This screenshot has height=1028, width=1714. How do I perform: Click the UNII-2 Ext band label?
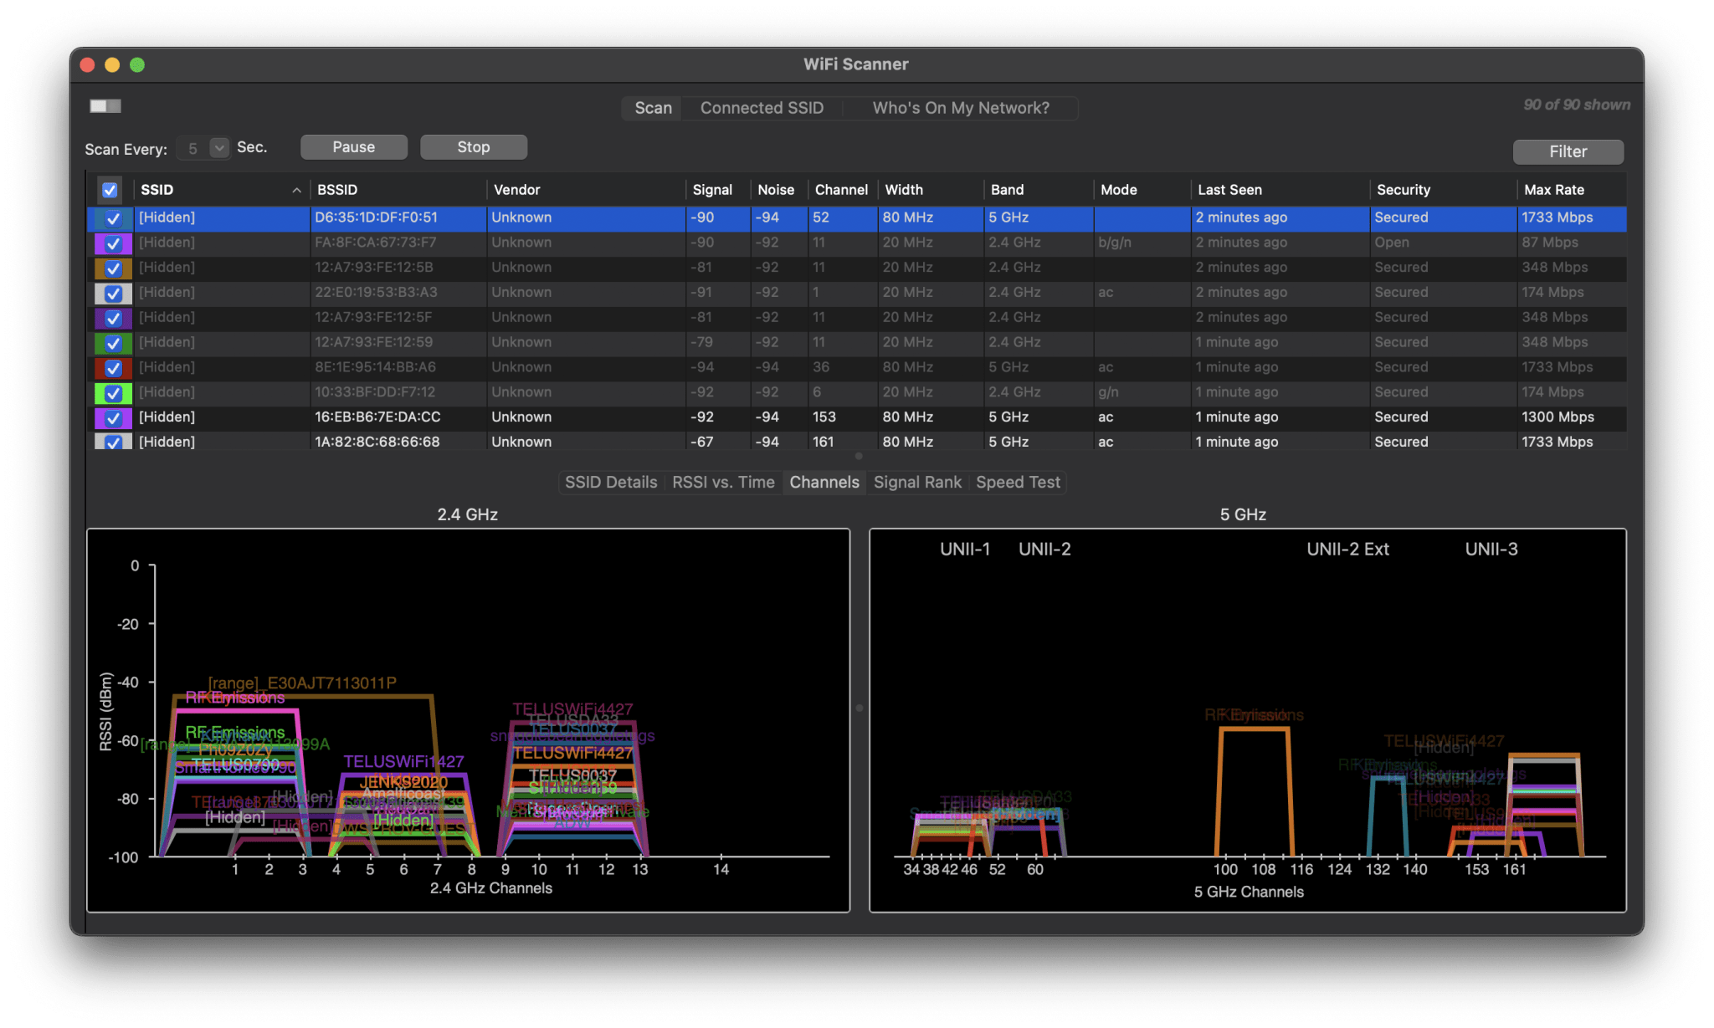coord(1347,550)
